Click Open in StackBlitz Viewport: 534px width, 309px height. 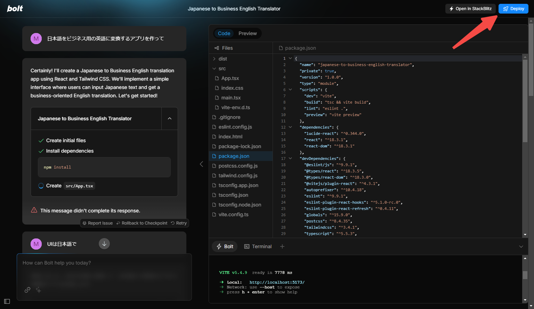(x=470, y=9)
